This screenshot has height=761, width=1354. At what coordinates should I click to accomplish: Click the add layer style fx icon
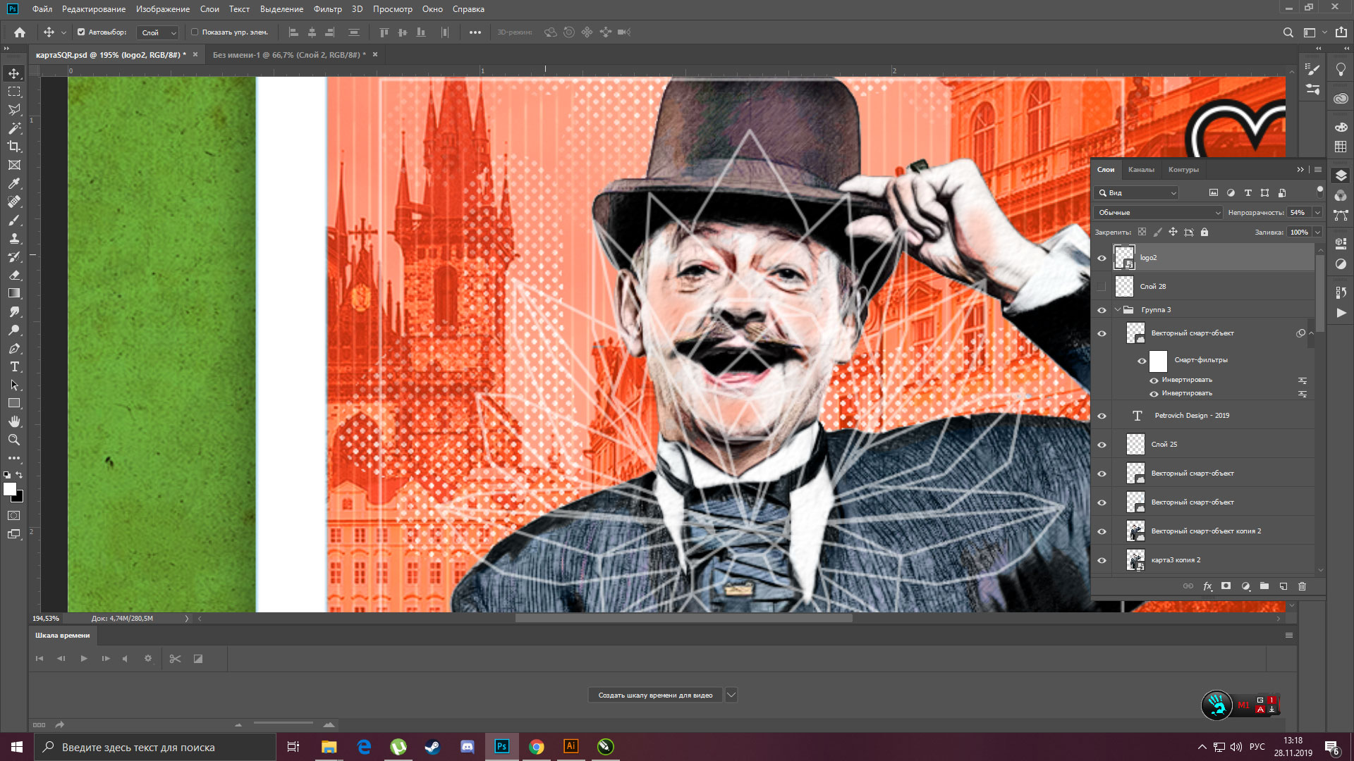(x=1207, y=586)
